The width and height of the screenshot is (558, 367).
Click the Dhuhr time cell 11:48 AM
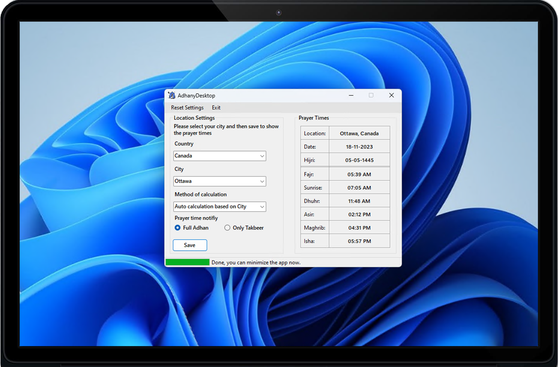click(x=359, y=201)
